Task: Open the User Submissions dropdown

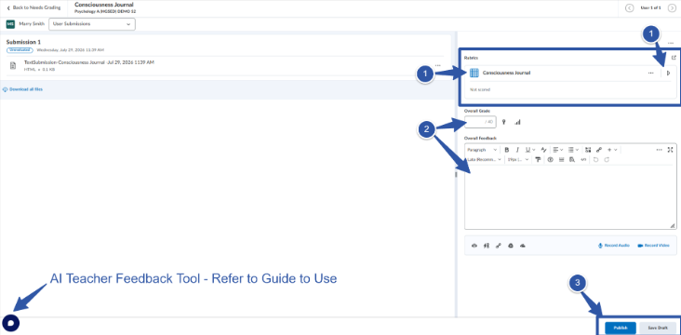Action: (92, 24)
